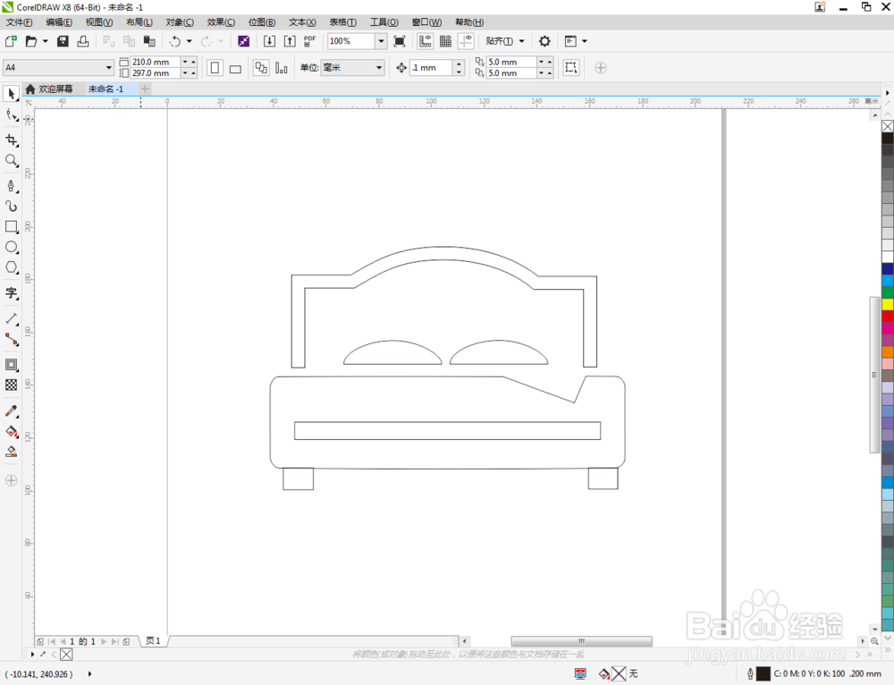The height and width of the screenshot is (685, 894).
Task: Select the Smart Fill tool
Action: tap(12, 452)
